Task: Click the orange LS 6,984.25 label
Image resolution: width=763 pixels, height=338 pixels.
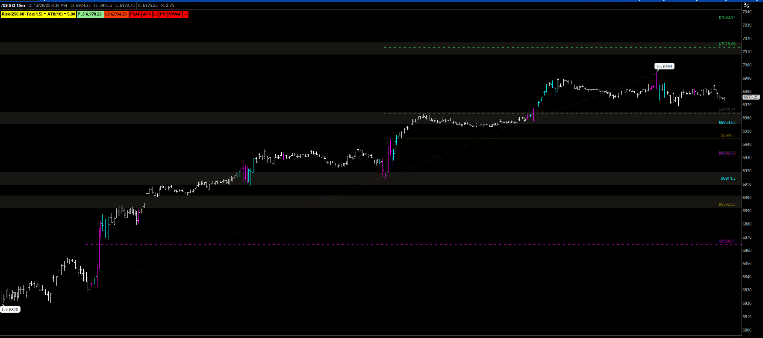Action: pos(116,14)
